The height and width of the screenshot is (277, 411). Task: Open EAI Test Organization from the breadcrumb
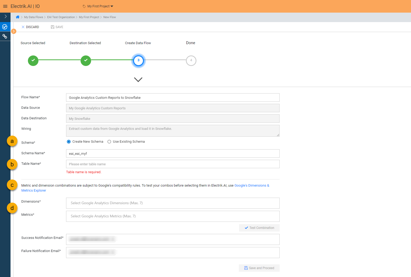pos(61,17)
